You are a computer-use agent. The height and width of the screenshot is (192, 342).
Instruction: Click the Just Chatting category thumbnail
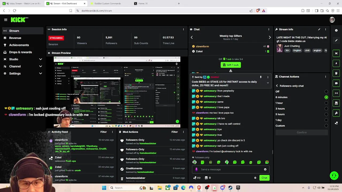point(279,48)
